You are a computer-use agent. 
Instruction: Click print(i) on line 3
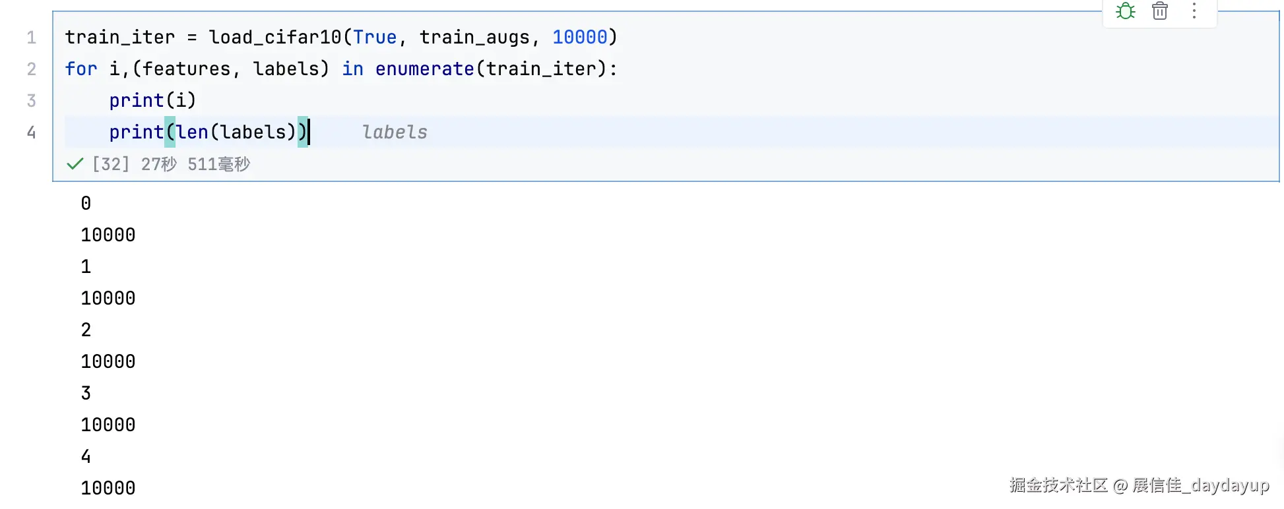pos(152,101)
